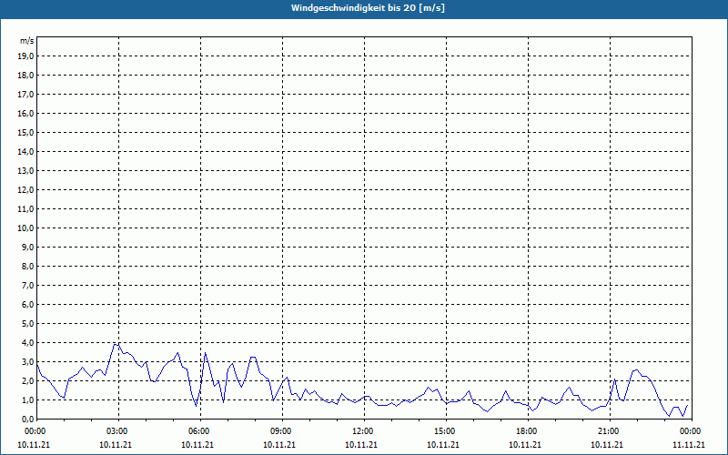The image size is (728, 455).
Task: Pick the "15,0" y-axis label
Action: [26, 132]
